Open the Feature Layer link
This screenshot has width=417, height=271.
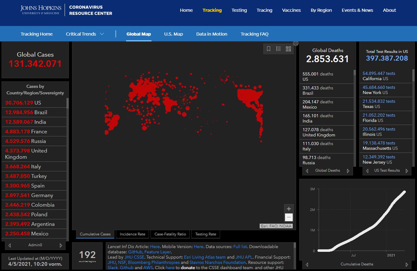[157, 252]
